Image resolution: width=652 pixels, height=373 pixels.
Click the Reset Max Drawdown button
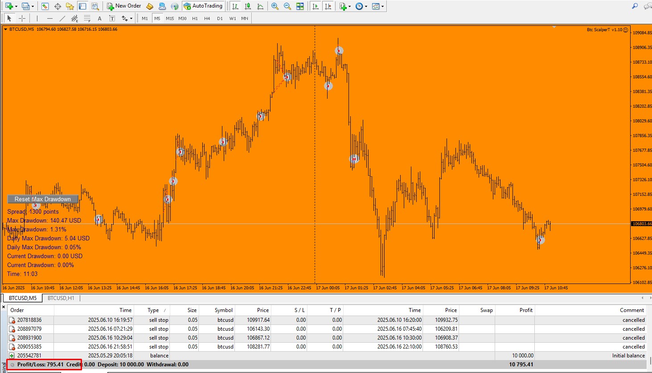coord(43,199)
